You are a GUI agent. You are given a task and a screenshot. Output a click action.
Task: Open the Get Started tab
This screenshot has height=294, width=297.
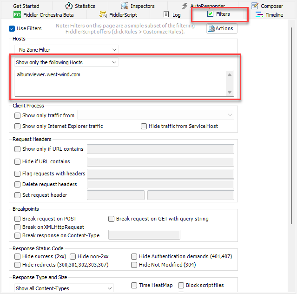(26, 6)
